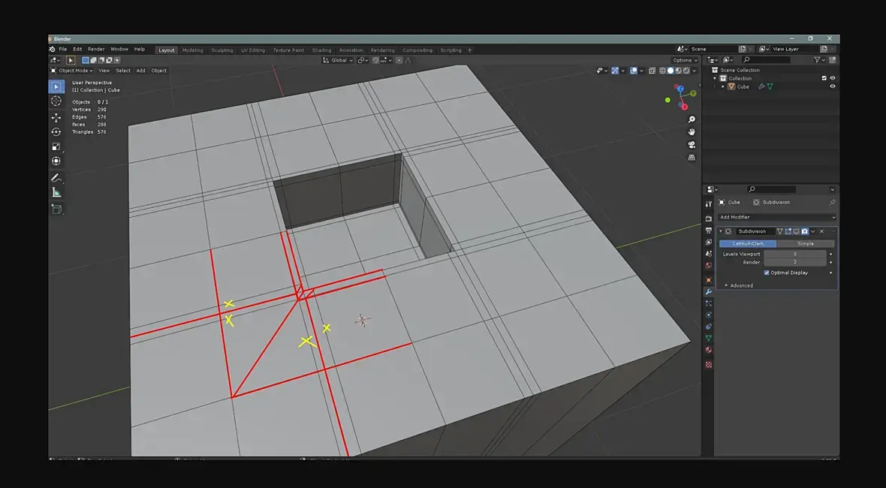This screenshot has height=488, width=886.
Task: Hide the Cube with its eye icon
Action: tap(833, 86)
